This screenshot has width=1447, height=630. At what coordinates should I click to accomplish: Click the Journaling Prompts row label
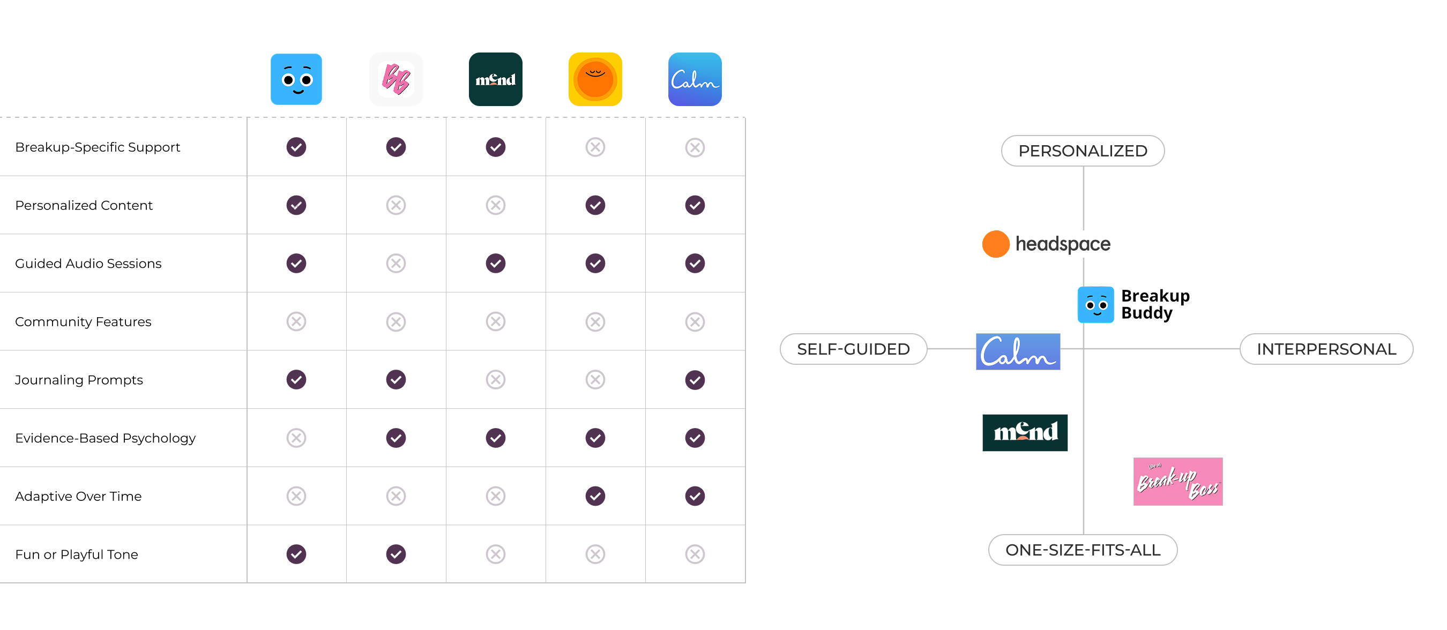(x=79, y=380)
